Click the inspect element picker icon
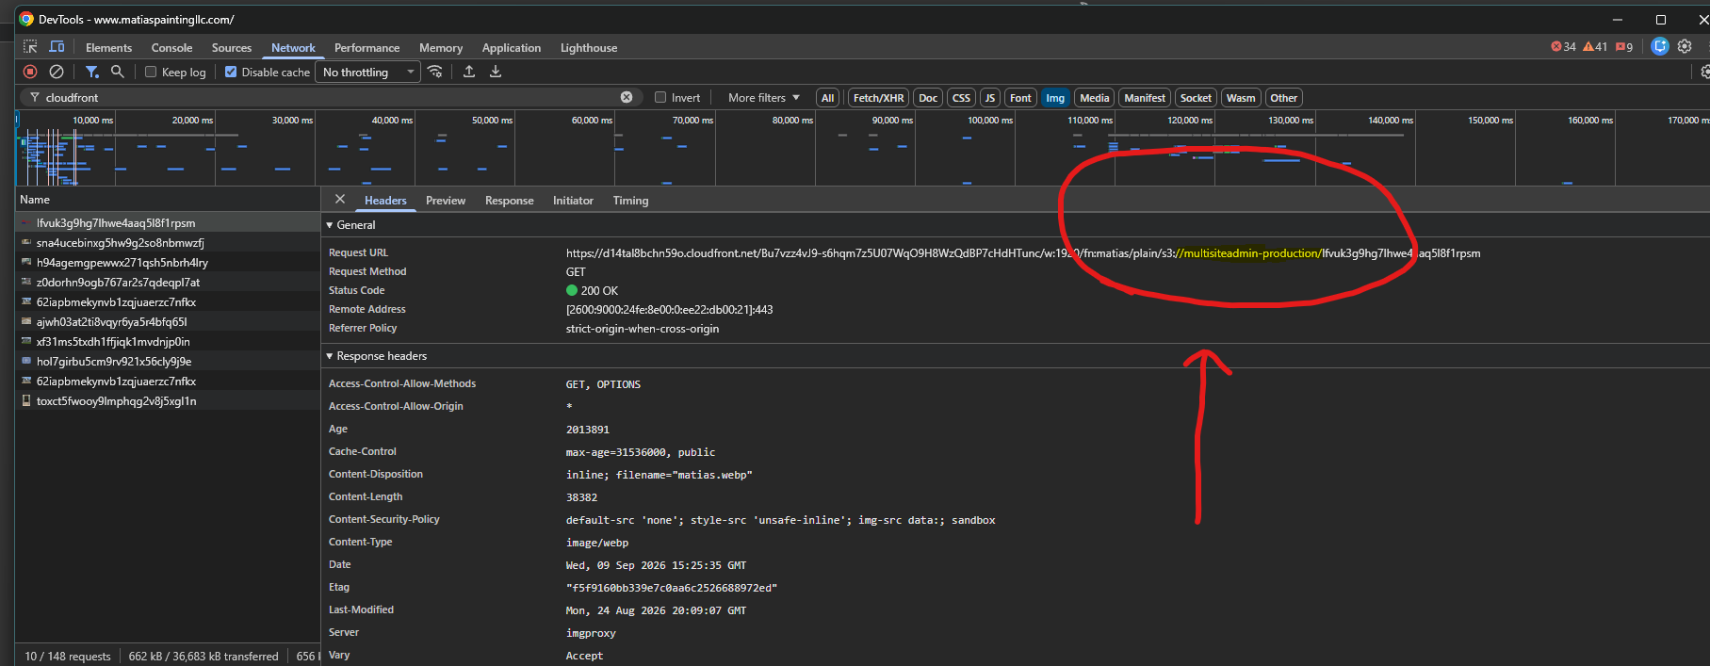Screen dimensions: 1710x666 point(30,47)
